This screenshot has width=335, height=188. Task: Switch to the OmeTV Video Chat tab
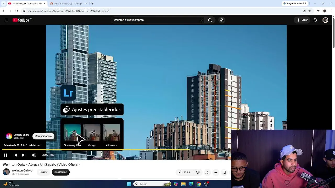tap(68, 4)
